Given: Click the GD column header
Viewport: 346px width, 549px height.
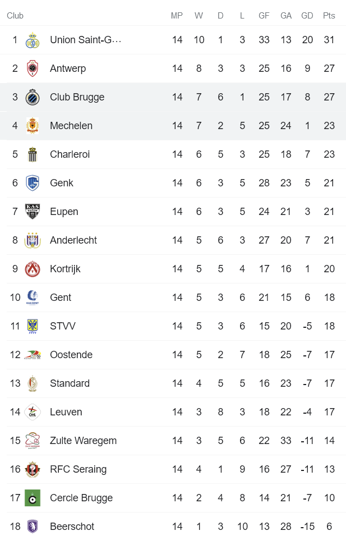Looking at the screenshot, I should 307,16.
